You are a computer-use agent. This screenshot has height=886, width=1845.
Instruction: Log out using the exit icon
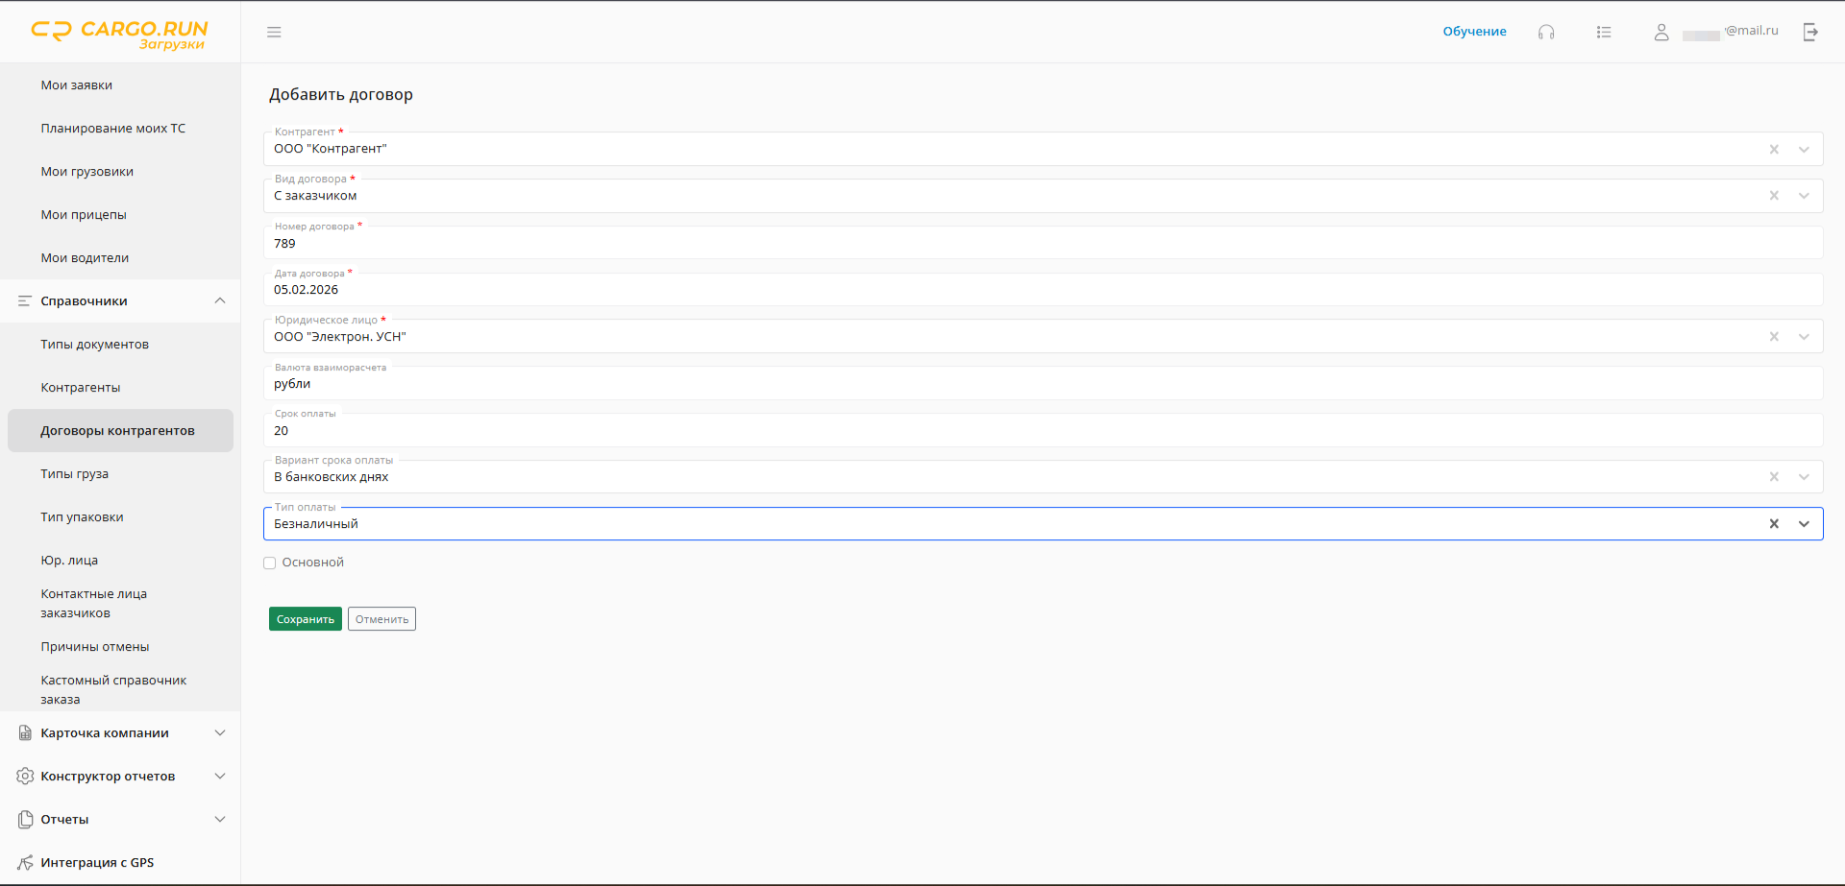[1810, 32]
